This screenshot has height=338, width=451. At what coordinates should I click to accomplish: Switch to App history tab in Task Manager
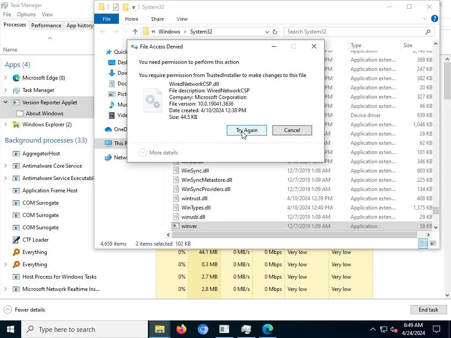80,25
